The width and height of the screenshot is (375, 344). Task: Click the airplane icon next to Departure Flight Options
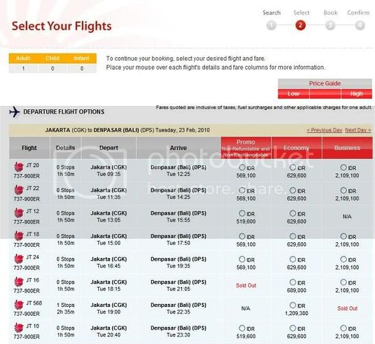(14, 111)
